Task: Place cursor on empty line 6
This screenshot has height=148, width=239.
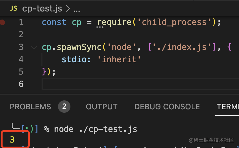Action: click(115, 84)
